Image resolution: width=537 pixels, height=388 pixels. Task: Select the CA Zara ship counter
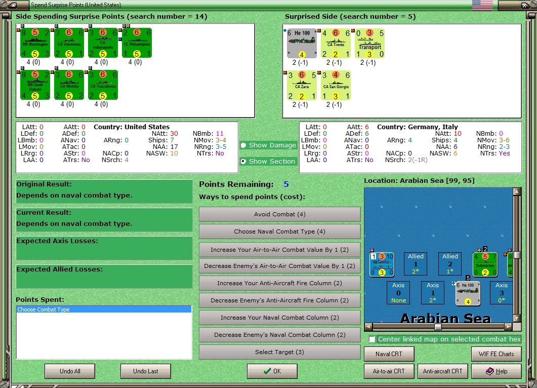click(301, 85)
